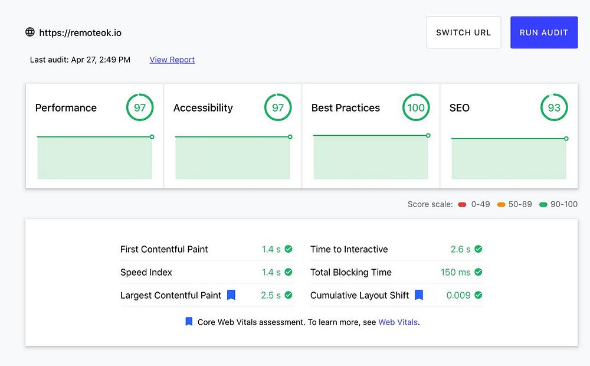This screenshot has height=366, width=590.
Task: Click the Core Web Vitals legend bookmark icon
Action: (x=189, y=322)
